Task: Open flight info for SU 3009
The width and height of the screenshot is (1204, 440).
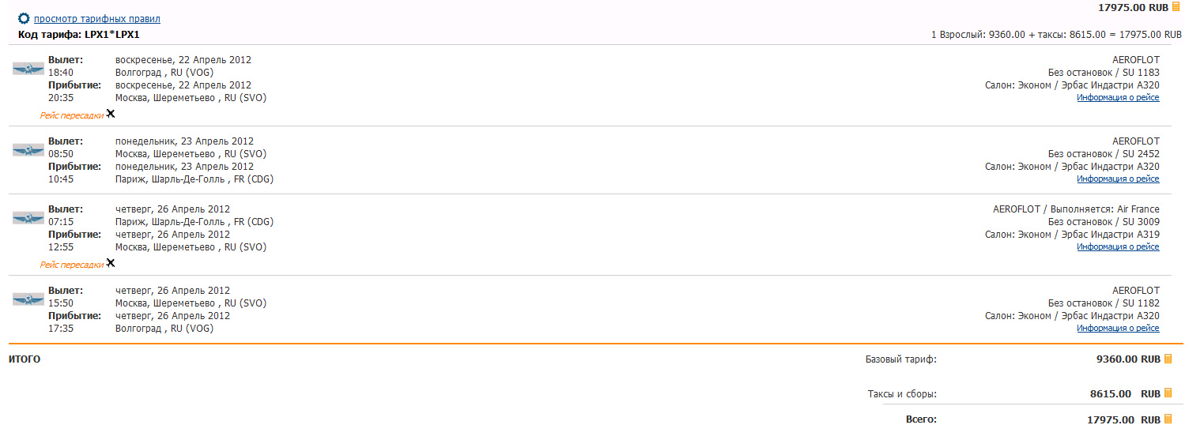Action: click(1117, 247)
